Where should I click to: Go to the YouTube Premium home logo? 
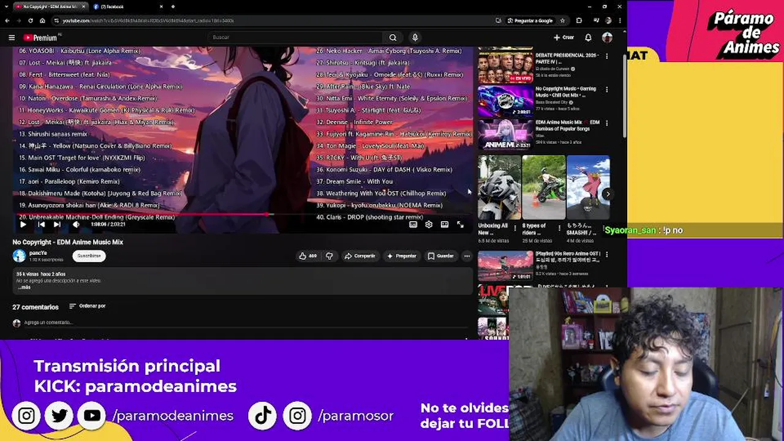(x=40, y=37)
